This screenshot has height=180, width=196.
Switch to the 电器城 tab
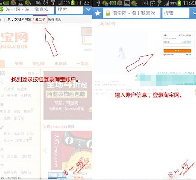click(61, 64)
